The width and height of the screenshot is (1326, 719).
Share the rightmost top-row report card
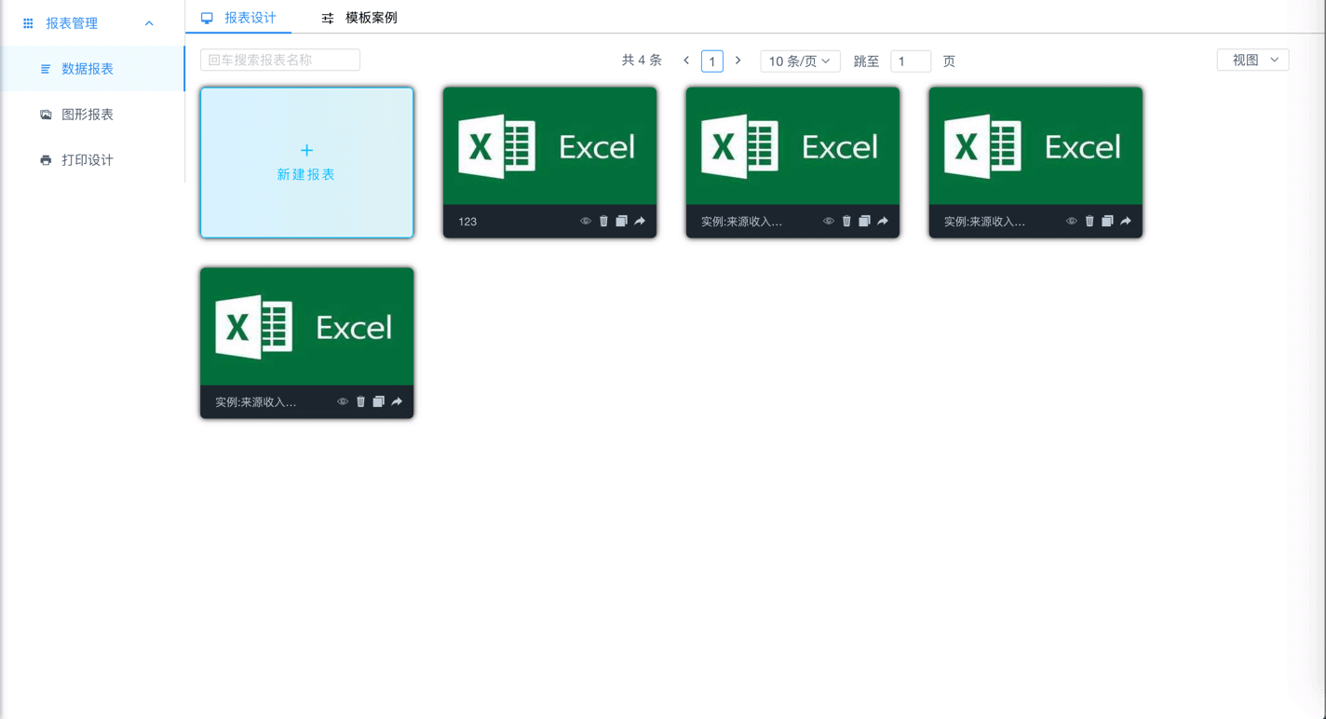point(1126,222)
